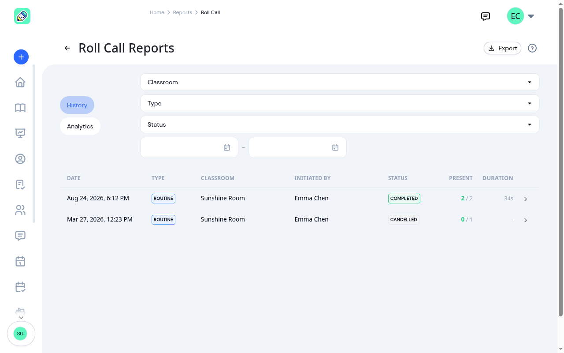
Task: Click the app logo icon
Action: pos(22,16)
